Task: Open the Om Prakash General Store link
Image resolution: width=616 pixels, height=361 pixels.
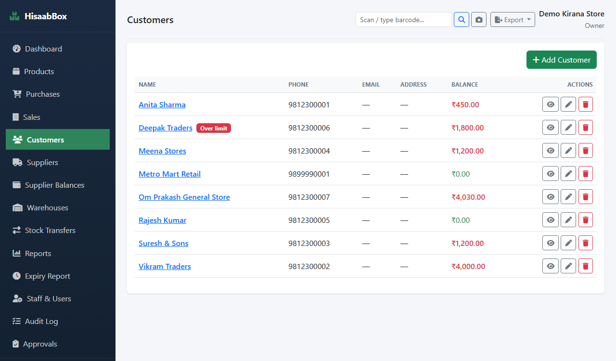Action: [184, 197]
